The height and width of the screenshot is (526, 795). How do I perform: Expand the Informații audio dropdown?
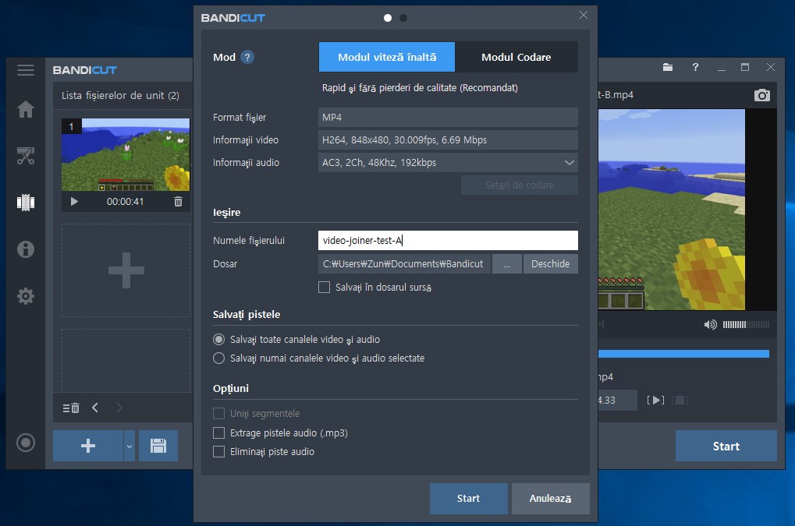pyautogui.click(x=569, y=163)
